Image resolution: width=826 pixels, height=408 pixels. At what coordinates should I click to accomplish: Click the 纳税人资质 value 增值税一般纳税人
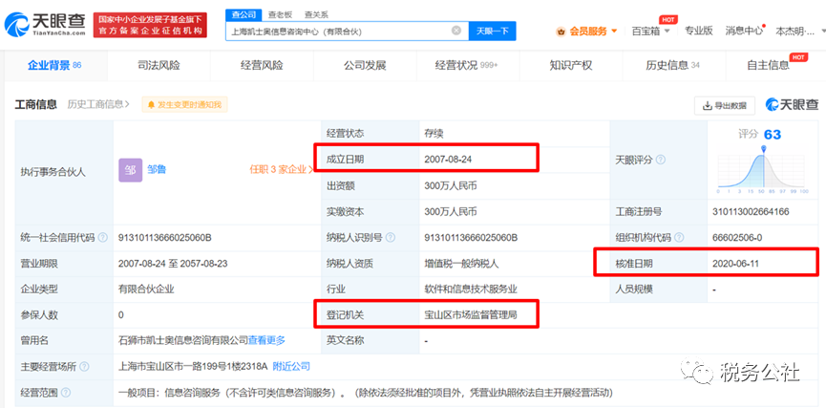(x=462, y=264)
